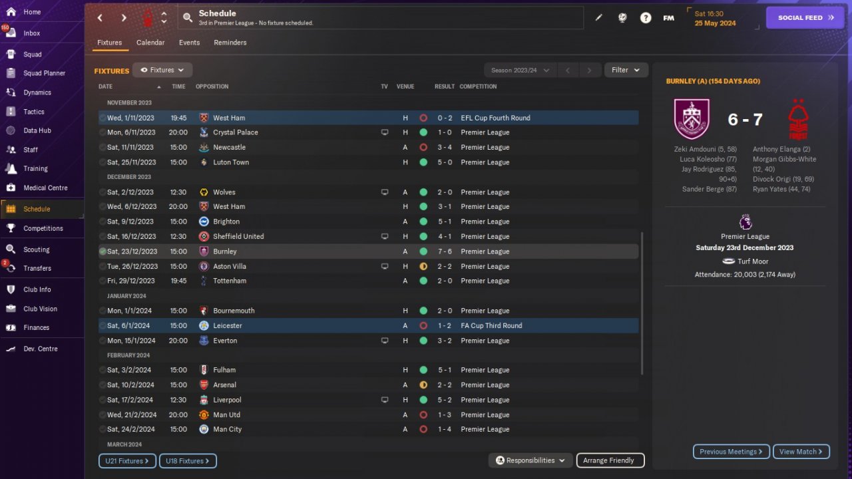Select previous season arrow
Viewport: 852px width, 479px height.
click(568, 70)
